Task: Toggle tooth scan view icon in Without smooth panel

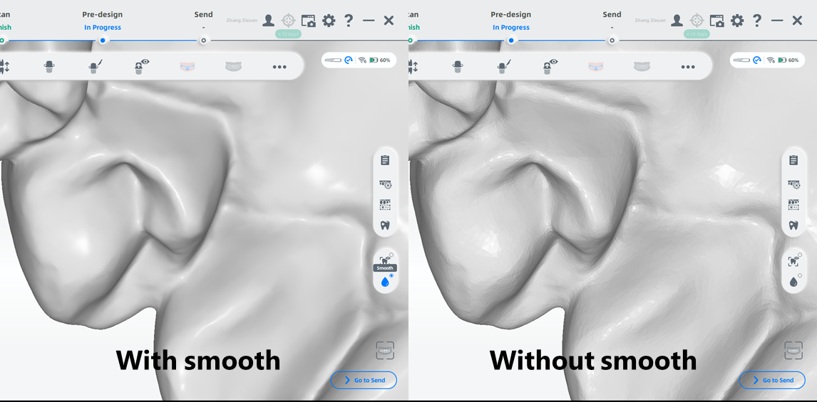Action: tap(793, 261)
